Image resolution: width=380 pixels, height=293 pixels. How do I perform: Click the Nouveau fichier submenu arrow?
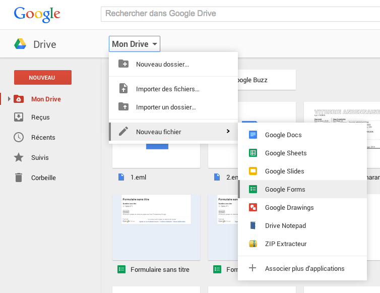pos(228,131)
